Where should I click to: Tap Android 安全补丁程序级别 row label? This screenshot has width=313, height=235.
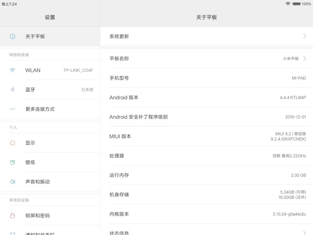point(138,117)
